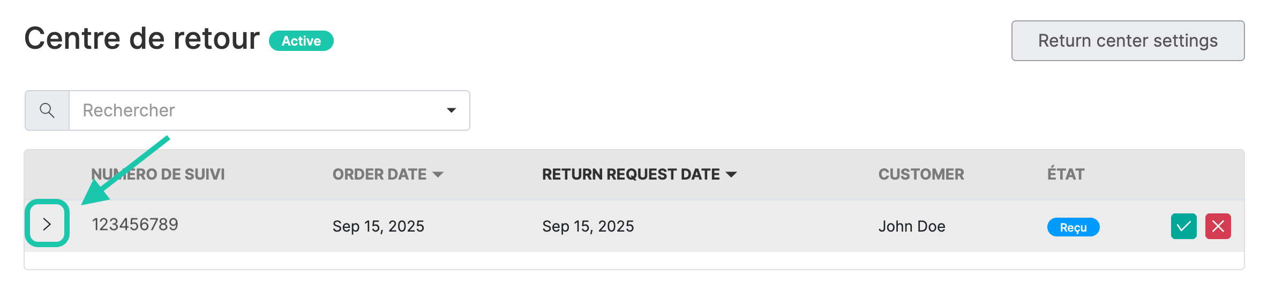Viewport: 1275px width, 297px height.
Task: Click the Active status badge
Action: tap(301, 41)
